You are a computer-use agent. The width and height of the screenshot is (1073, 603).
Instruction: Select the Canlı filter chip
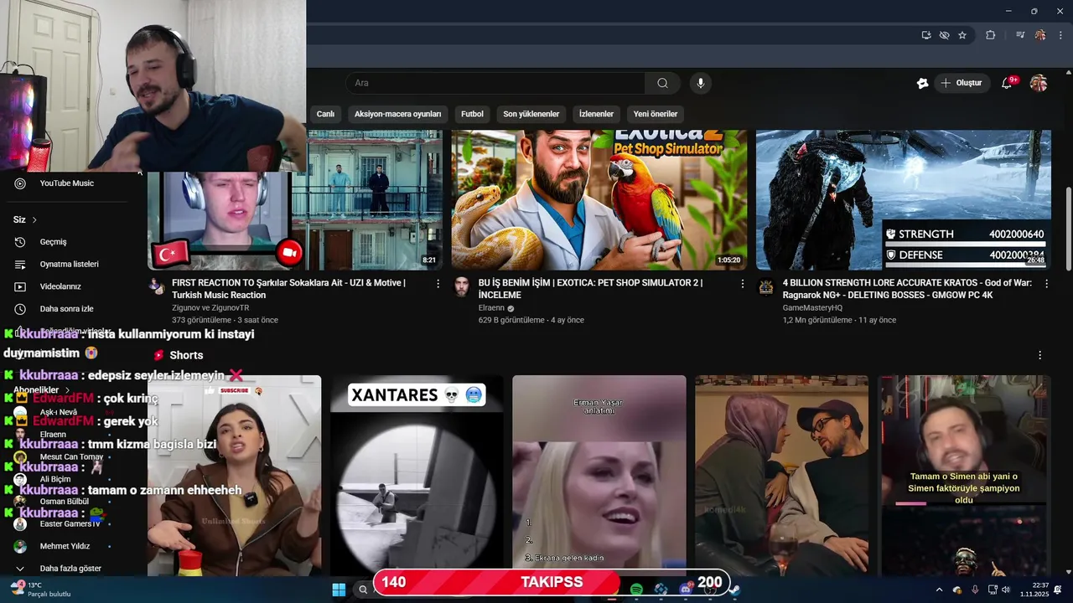325,114
